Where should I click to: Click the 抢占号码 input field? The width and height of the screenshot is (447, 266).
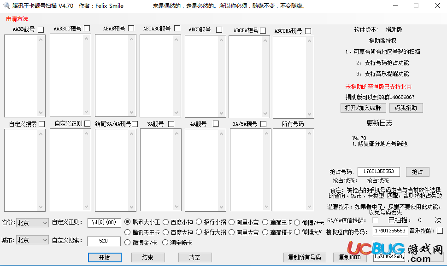(379, 172)
